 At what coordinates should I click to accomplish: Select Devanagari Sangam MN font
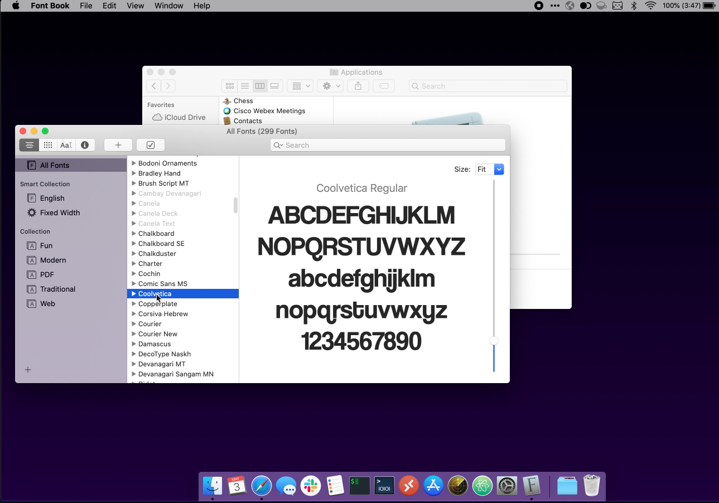[183, 374]
